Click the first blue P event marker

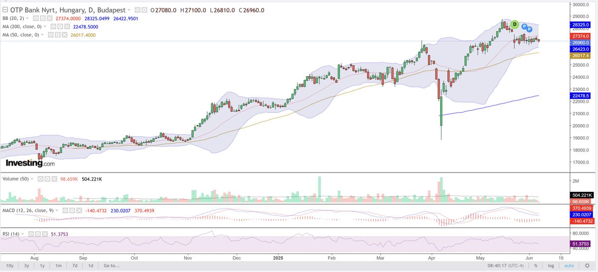[525, 26]
